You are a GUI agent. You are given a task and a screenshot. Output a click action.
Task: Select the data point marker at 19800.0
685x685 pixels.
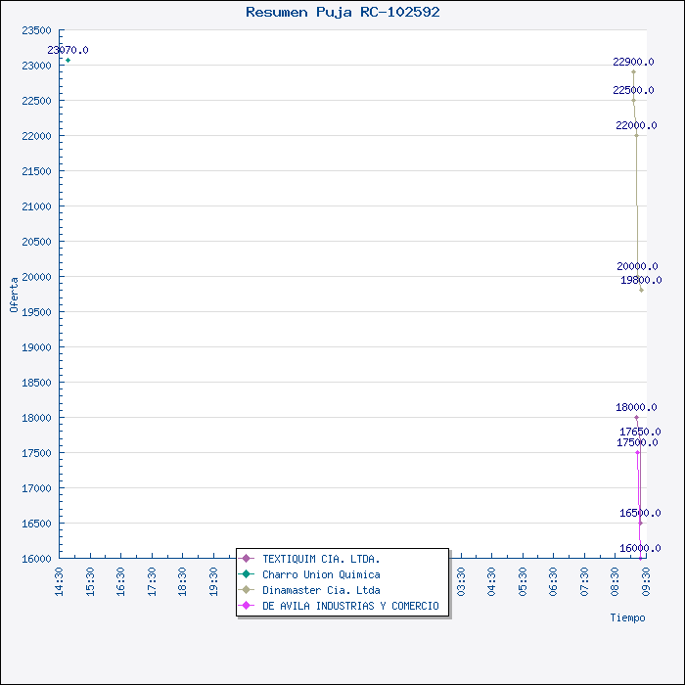pos(641,290)
